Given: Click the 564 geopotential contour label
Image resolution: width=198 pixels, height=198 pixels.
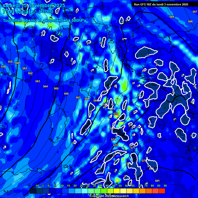Looking at the screenshot, I should 45,87.
